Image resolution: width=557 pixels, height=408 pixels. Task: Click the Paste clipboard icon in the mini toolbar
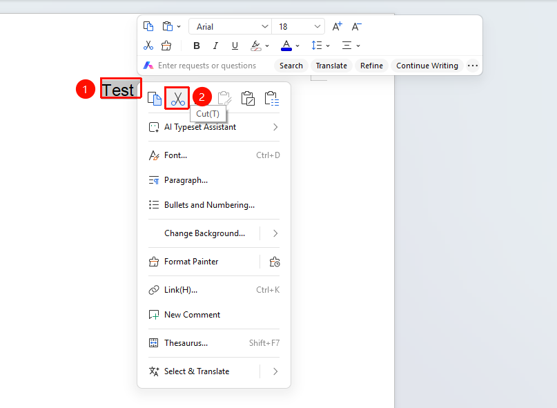click(167, 26)
